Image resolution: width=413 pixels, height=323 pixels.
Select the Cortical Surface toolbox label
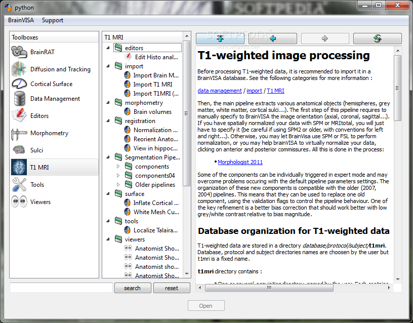[51, 84]
